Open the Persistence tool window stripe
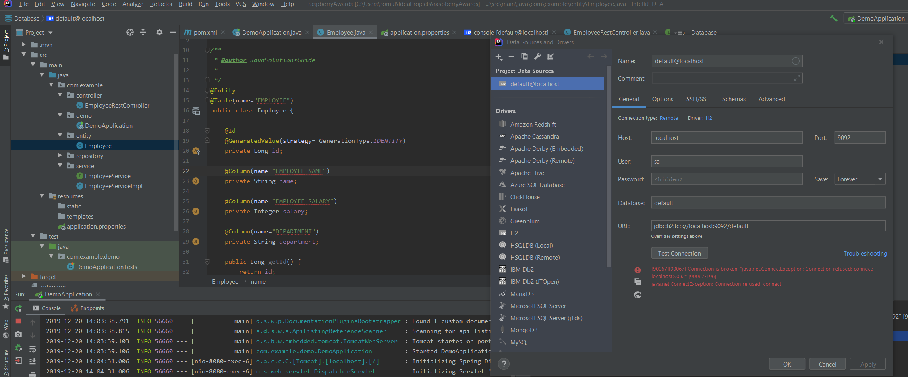This screenshot has width=908, height=377. point(6,245)
